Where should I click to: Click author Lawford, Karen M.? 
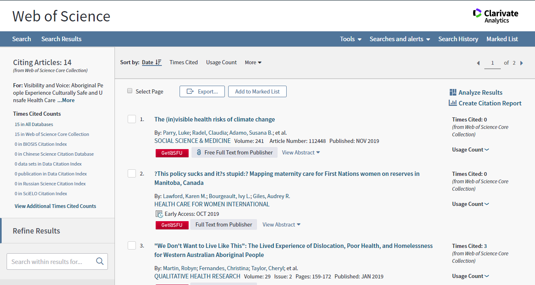point(185,196)
